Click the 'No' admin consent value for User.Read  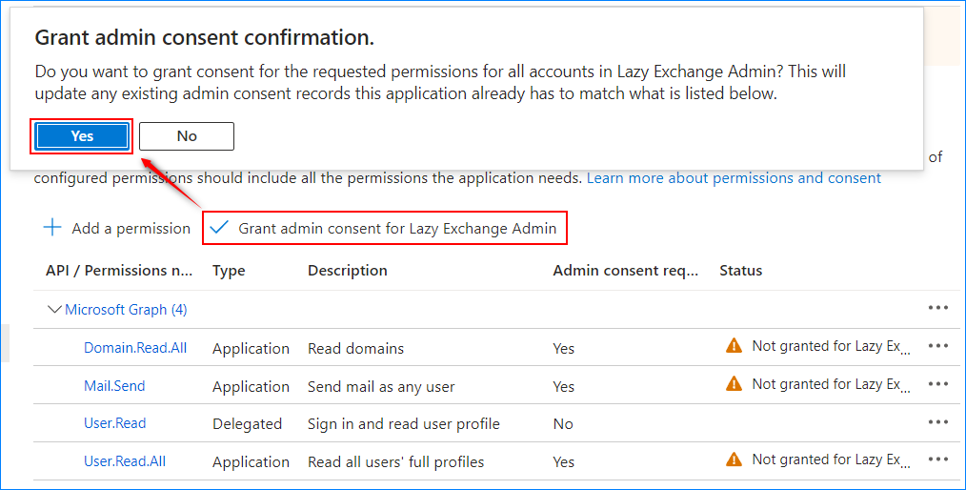click(x=563, y=424)
